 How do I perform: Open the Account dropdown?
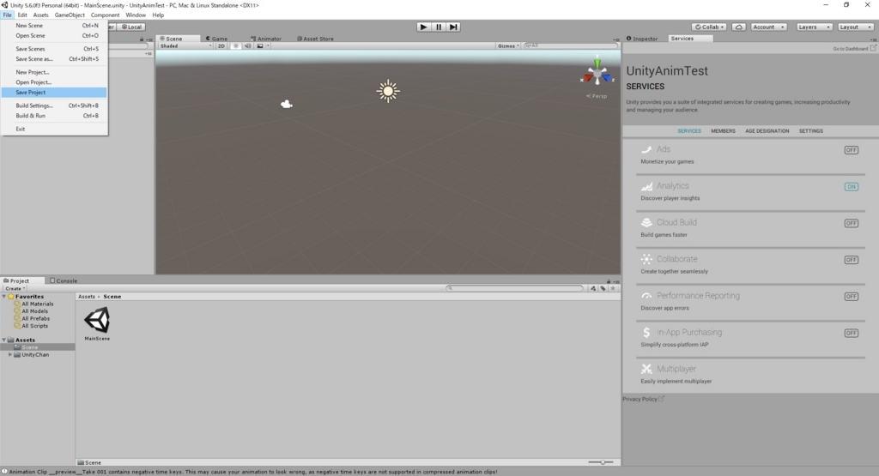coord(768,27)
